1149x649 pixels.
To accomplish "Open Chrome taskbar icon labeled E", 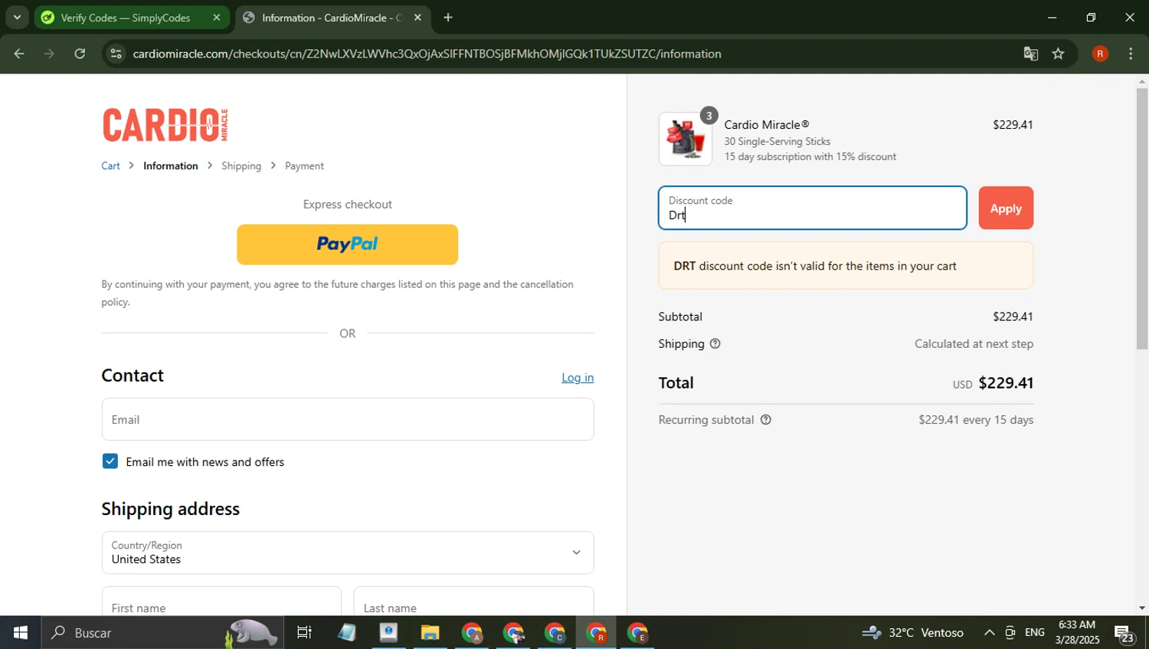I will 637,633.
